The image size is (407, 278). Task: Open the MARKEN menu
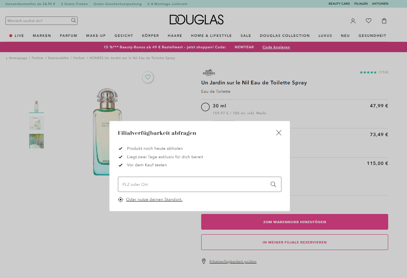(x=42, y=36)
